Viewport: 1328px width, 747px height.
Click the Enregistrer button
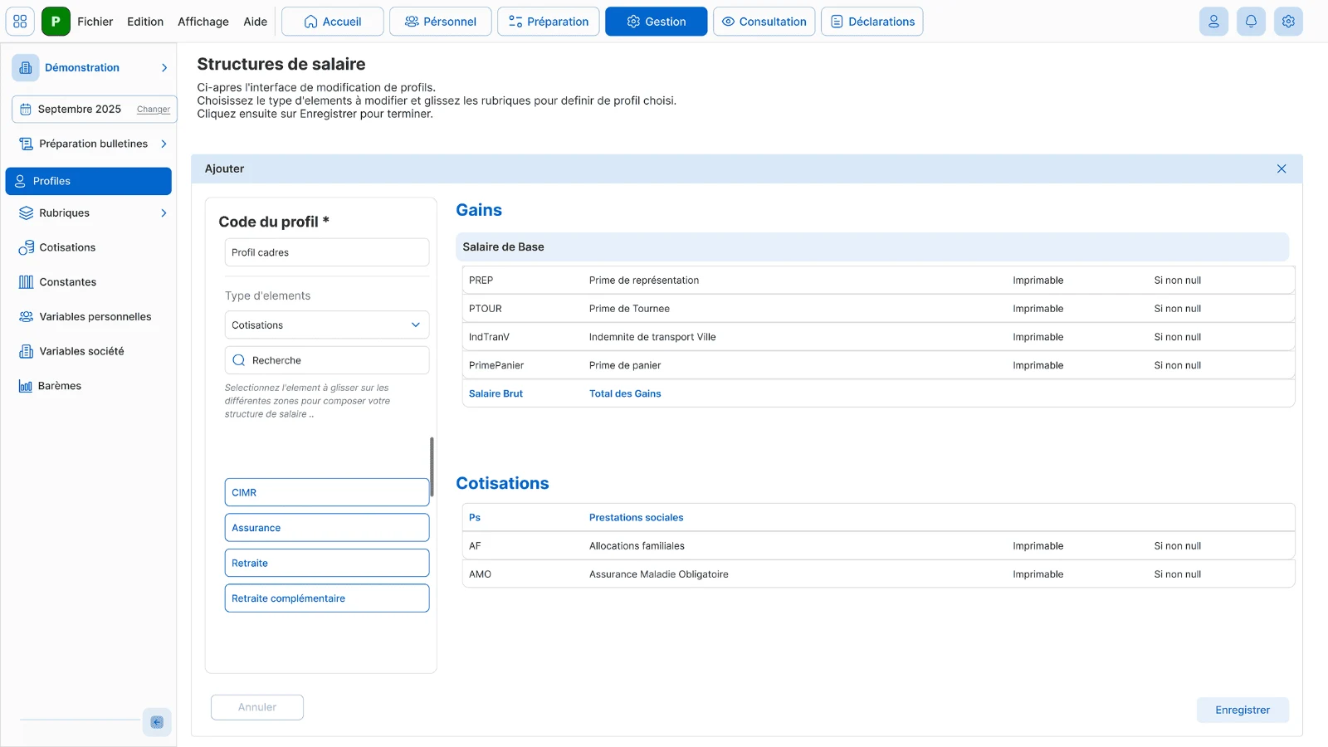pyautogui.click(x=1243, y=710)
